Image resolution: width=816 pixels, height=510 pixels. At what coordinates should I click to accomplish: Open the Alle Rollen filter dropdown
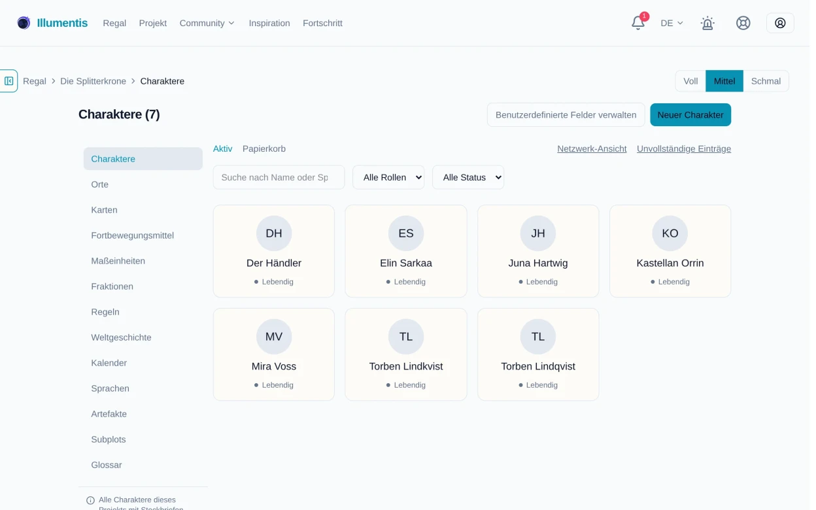(388, 177)
